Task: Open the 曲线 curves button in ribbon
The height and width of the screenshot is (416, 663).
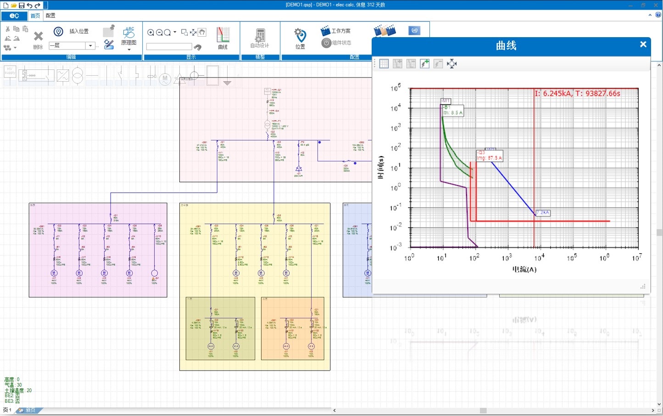Action: click(223, 38)
